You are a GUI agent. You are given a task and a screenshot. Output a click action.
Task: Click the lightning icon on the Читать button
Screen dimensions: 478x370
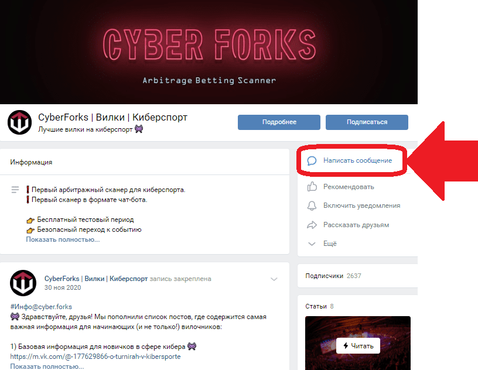point(346,345)
